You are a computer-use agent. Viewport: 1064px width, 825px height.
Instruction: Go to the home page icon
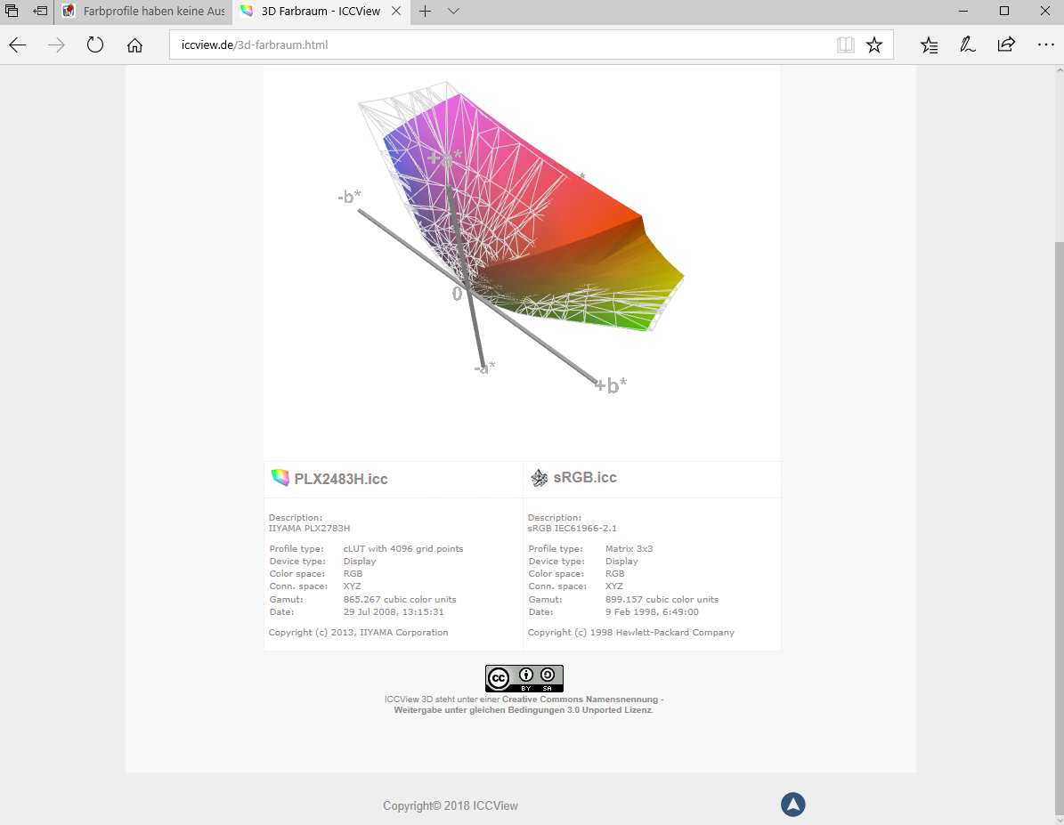tap(134, 44)
